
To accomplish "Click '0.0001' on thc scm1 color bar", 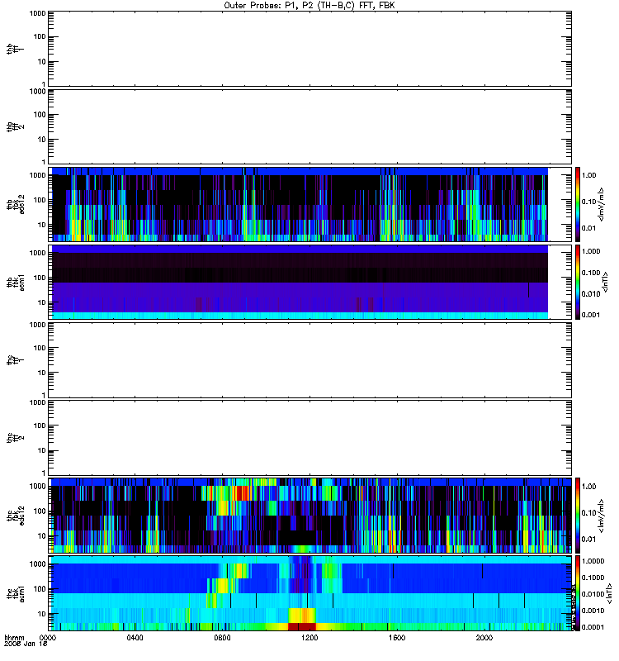I will tap(593, 627).
